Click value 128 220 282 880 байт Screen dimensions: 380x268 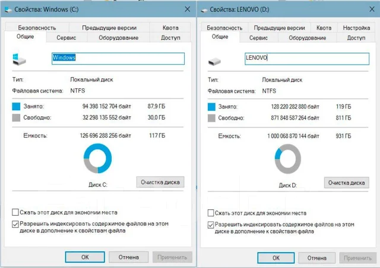[295, 107]
